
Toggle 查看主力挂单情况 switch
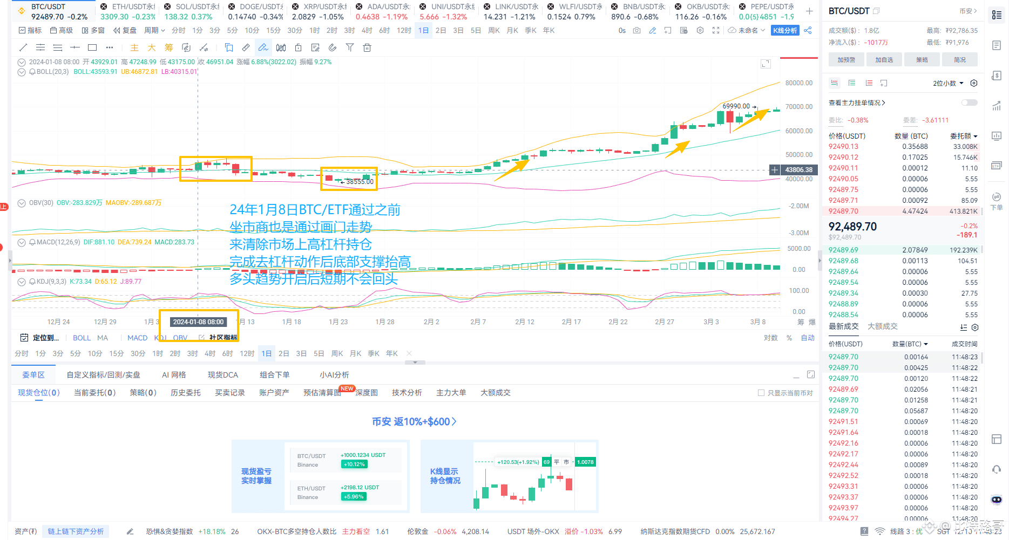pyautogui.click(x=970, y=102)
